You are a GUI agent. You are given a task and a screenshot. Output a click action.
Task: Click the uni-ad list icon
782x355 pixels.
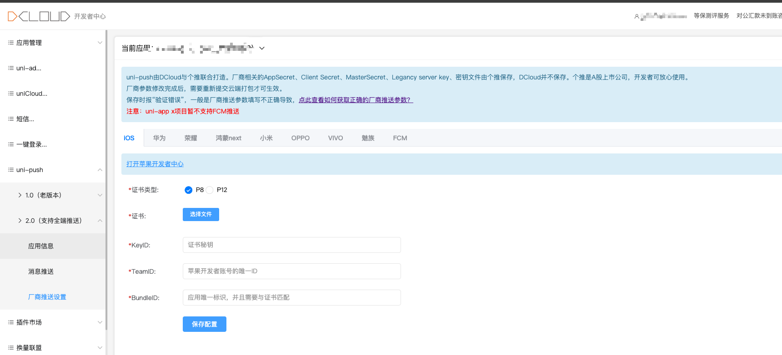tap(10, 68)
